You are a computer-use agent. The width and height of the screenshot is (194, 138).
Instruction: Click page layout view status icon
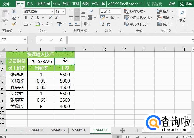tap(127, 137)
